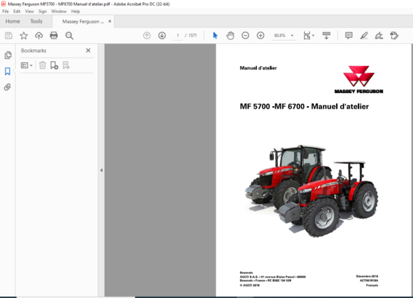Image resolution: width=413 pixels, height=298 pixels.
Task: Close the Bookmarks panel
Action: tap(88, 50)
